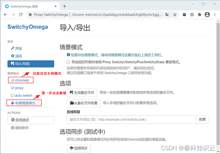Viewport: 220px width, 154px height.
Task: Click the 情景模式 main heading
Action: click(x=71, y=47)
